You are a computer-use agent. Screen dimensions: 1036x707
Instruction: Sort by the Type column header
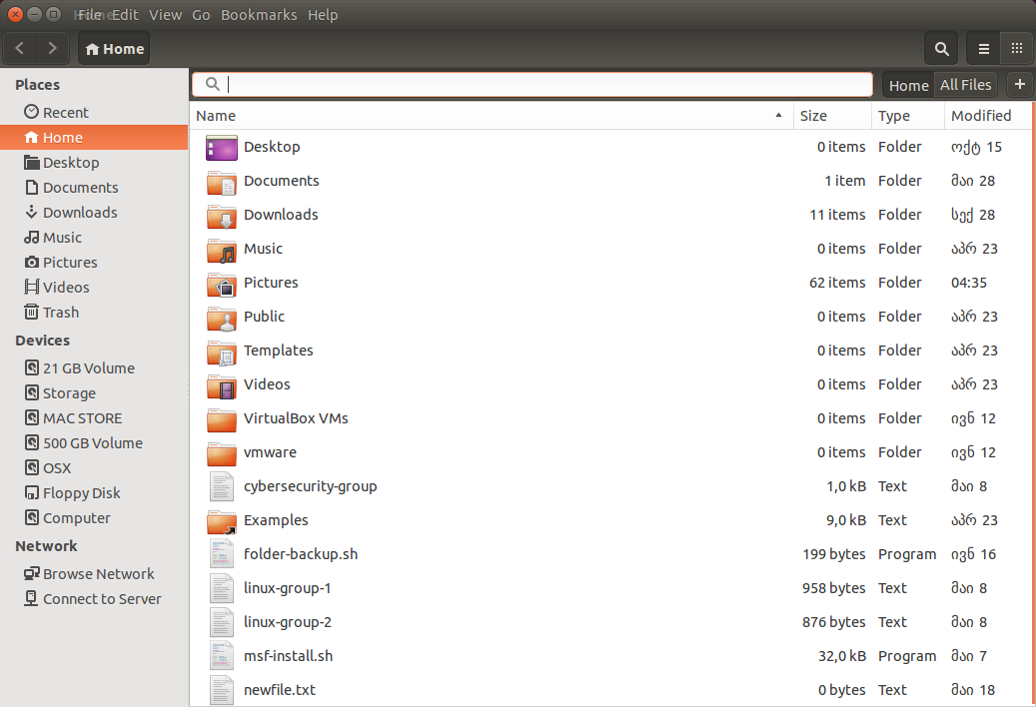tap(908, 116)
